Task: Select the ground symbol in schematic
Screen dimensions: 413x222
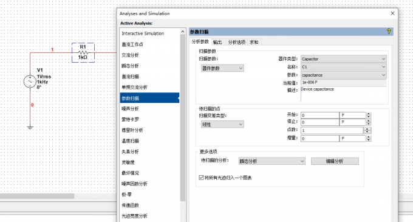Action: point(30,128)
